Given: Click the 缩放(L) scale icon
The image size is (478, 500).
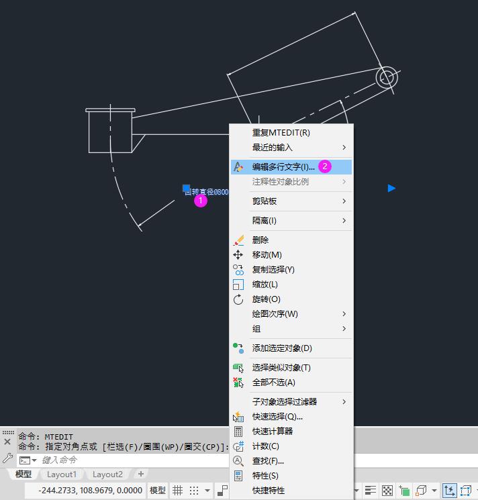Looking at the screenshot, I should click(238, 285).
